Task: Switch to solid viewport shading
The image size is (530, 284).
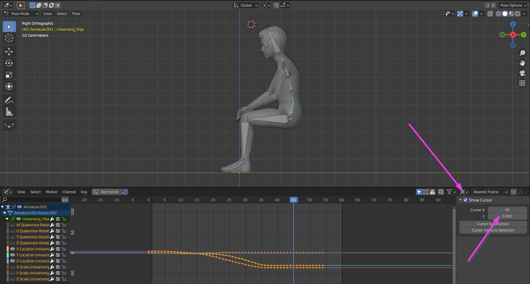Action: pos(505,14)
